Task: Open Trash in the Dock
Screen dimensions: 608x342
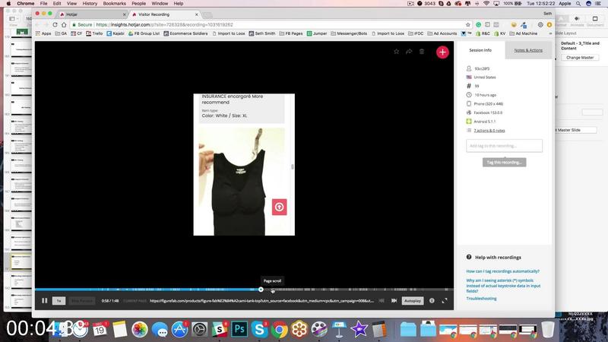Action: pos(547,329)
